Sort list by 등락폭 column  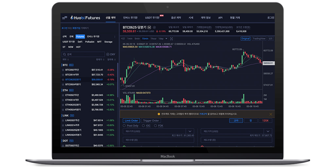click(111, 60)
